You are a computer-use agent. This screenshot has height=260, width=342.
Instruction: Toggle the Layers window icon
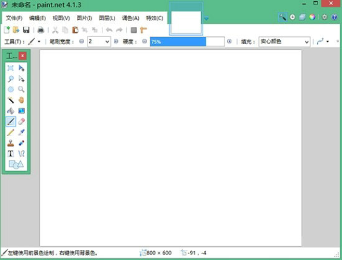(x=302, y=17)
